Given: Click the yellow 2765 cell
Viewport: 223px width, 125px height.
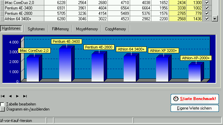Looking at the screenshot, I should pos(177,13).
